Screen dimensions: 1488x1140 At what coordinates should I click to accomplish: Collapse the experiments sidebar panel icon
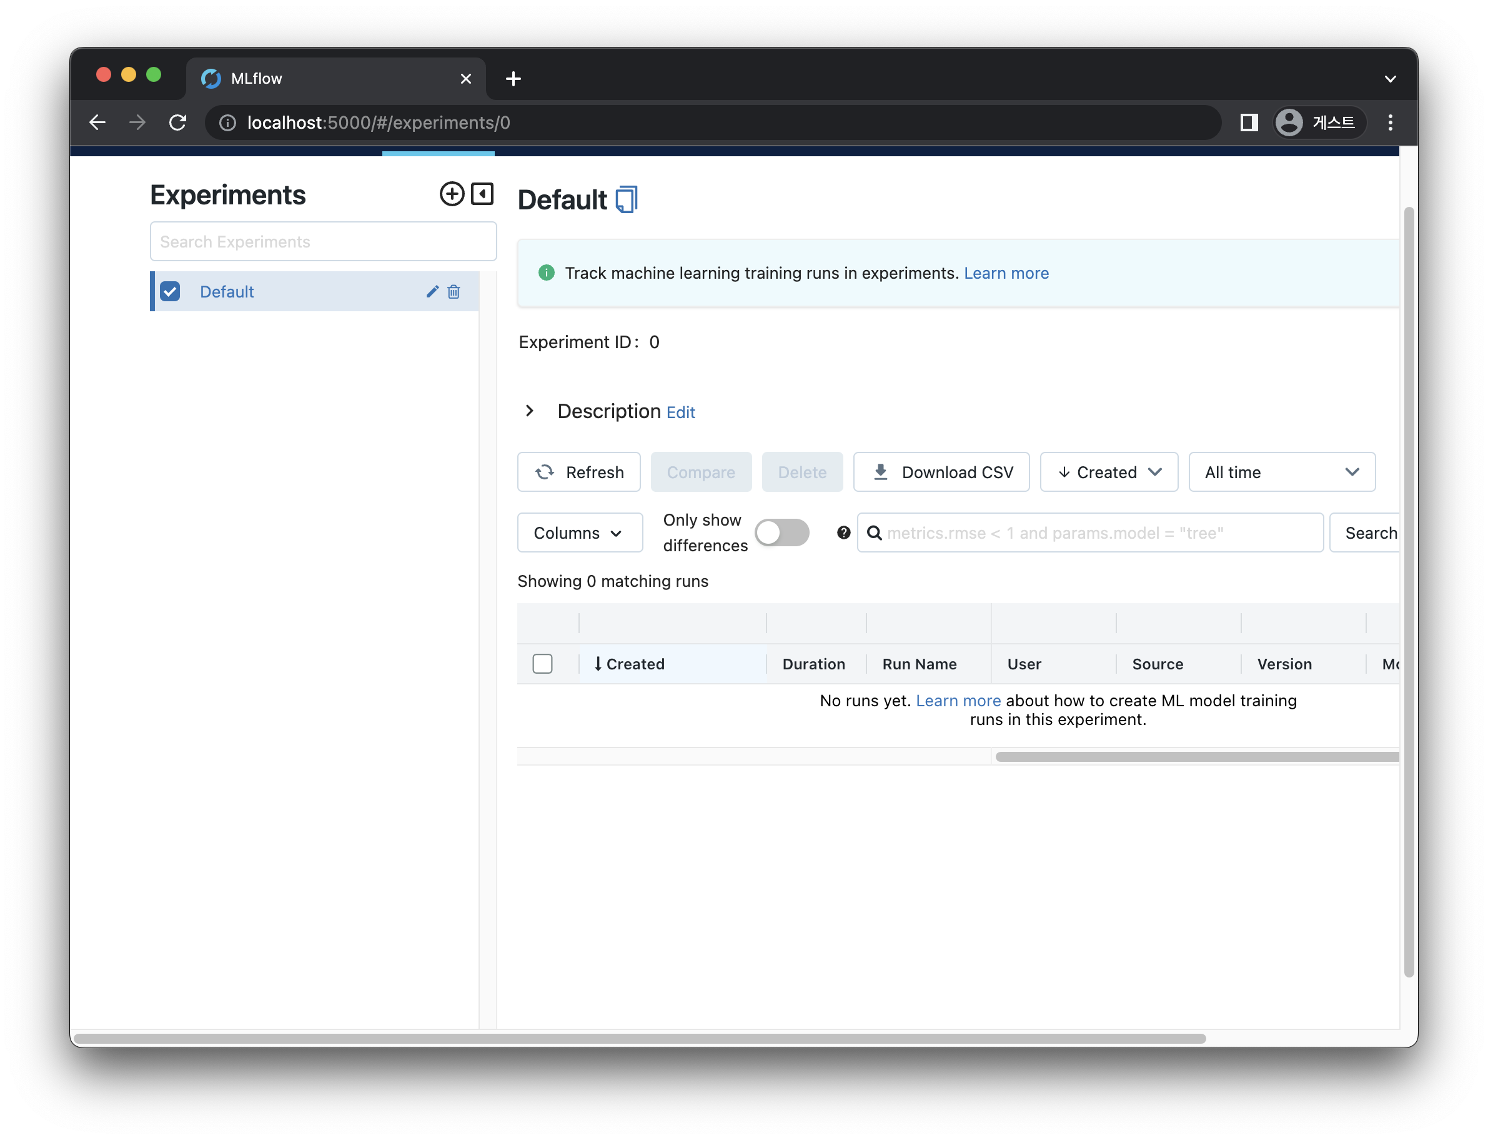point(482,194)
